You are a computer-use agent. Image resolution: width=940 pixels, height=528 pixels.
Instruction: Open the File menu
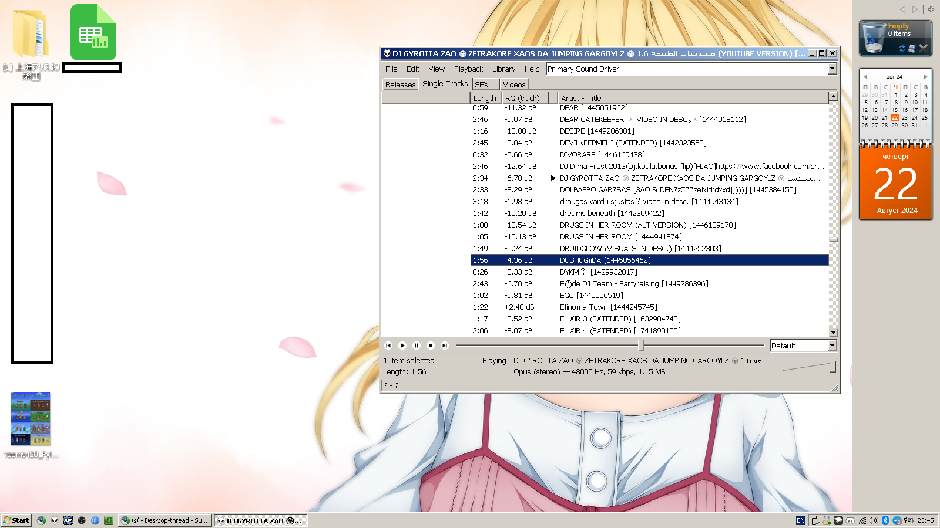(391, 69)
